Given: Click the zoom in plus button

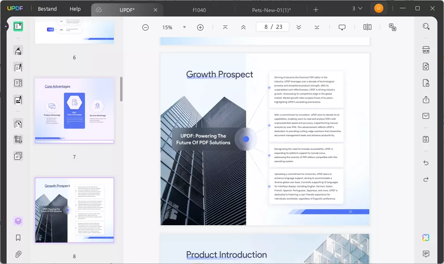Looking at the screenshot, I should (x=200, y=27).
